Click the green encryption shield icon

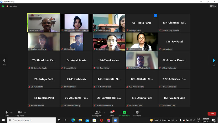tap(3, 6)
